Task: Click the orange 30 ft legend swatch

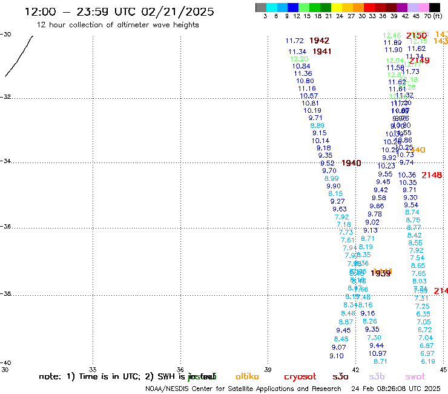Action: (x=358, y=8)
